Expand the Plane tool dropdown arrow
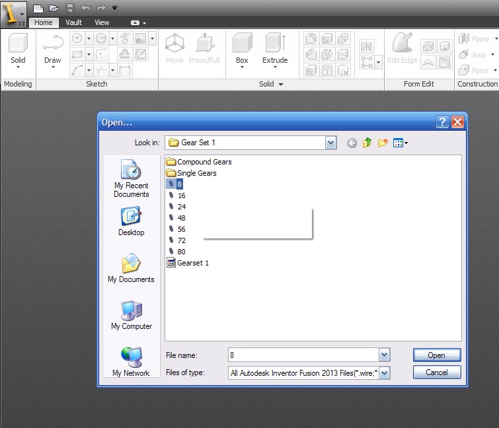 [x=496, y=39]
